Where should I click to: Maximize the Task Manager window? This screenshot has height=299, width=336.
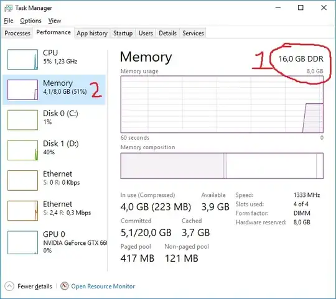[x=301, y=8]
